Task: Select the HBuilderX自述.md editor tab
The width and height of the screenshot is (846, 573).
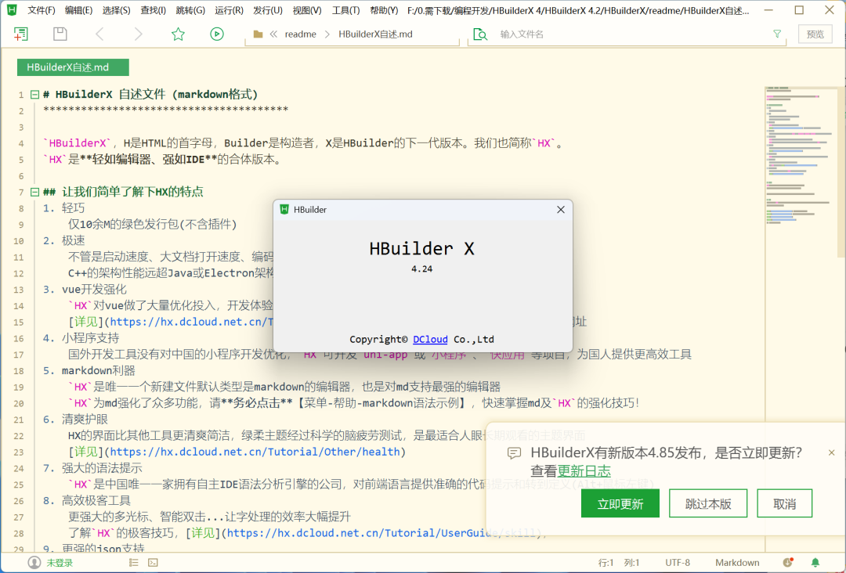Action: coord(73,67)
